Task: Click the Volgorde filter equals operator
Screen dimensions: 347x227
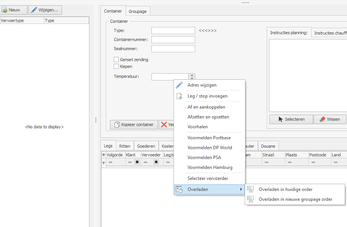Action: tap(110, 162)
